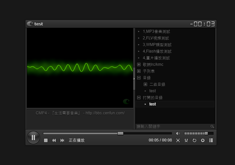Select the 1,MP3音樂測試 playlist item

click(x=156, y=31)
